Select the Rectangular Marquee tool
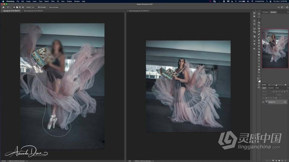 click(x=259, y=17)
